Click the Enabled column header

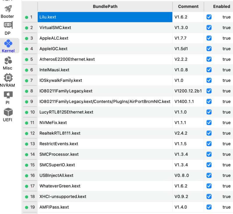[221, 6]
